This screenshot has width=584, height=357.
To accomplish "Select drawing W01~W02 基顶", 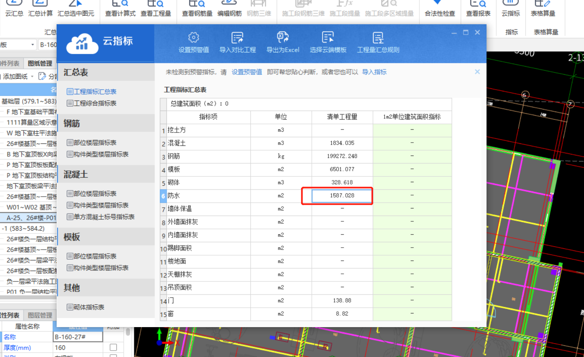I will (x=29, y=207).
